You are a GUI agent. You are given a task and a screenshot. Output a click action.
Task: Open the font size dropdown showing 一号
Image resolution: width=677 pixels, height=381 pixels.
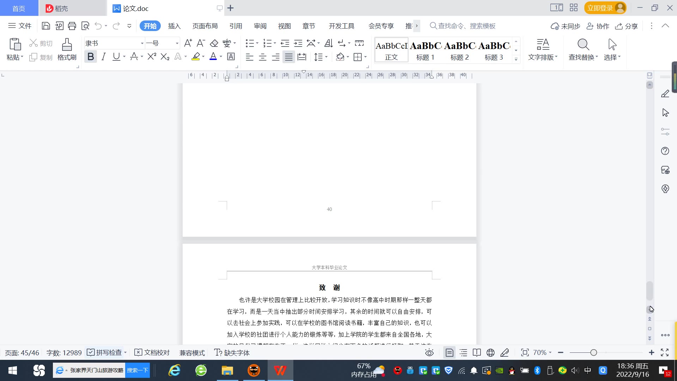[177, 43]
